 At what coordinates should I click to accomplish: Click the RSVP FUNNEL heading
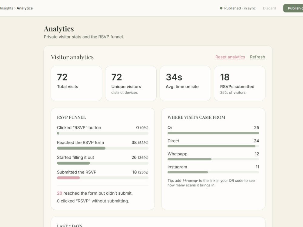click(x=71, y=117)
